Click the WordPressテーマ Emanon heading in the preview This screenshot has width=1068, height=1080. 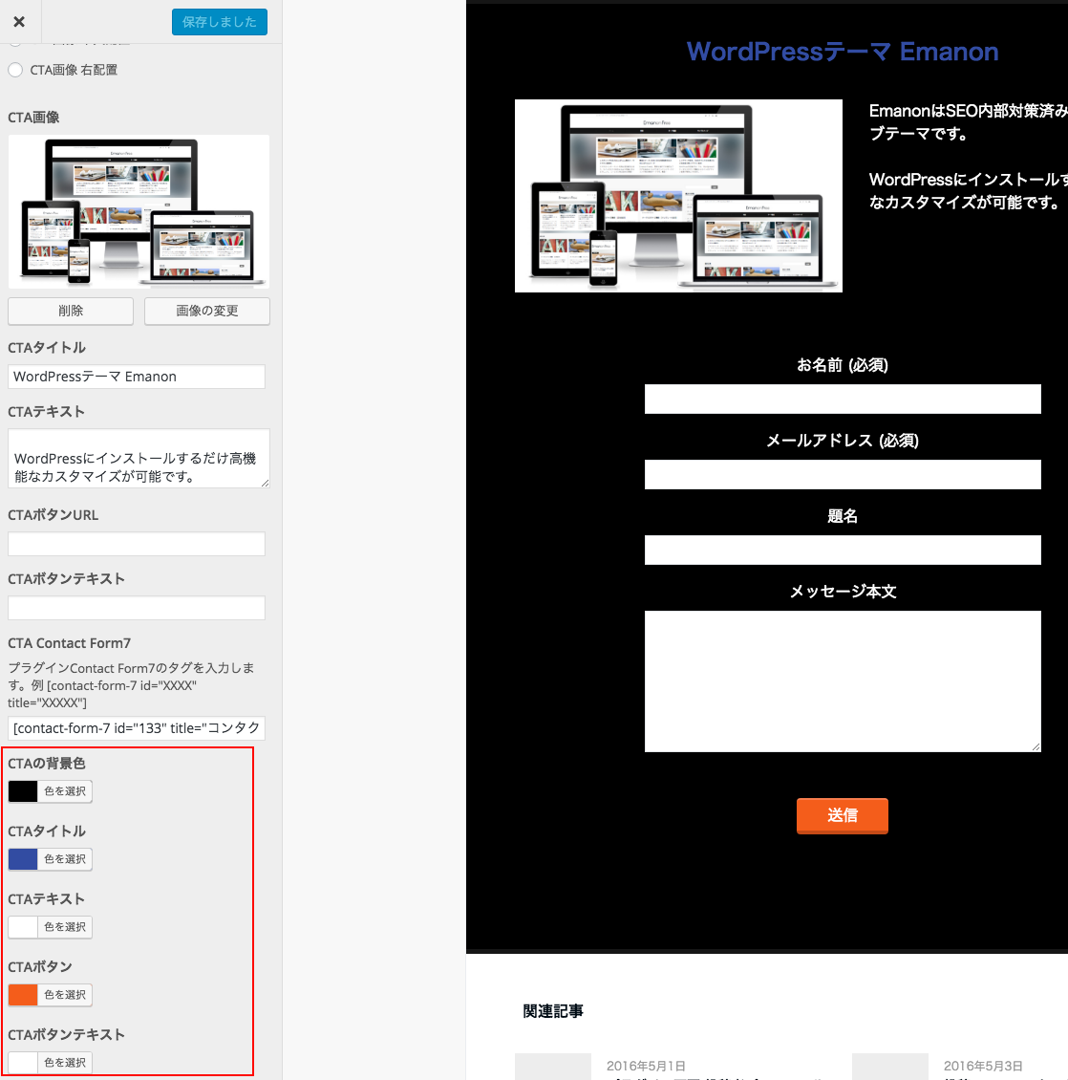pyautogui.click(x=843, y=52)
